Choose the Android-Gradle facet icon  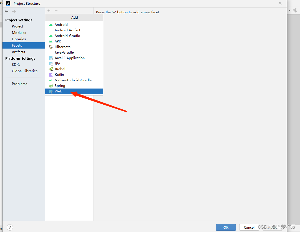pyautogui.click(x=51, y=36)
